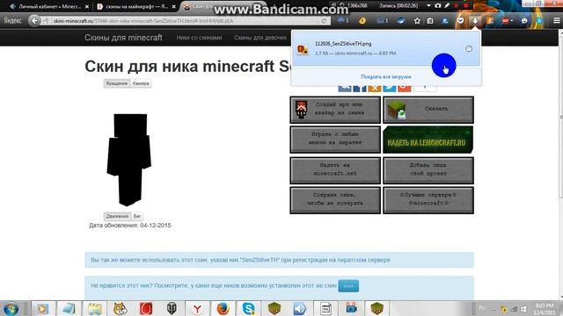Open the Adblock Plus ABP icon
563x316 pixels.
tap(507, 21)
